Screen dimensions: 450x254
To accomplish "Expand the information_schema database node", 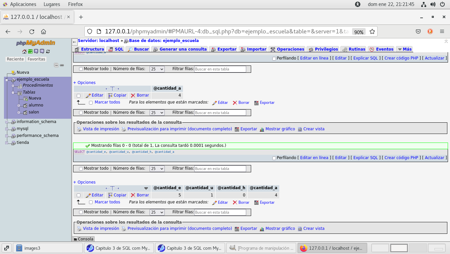I will 6,122.
